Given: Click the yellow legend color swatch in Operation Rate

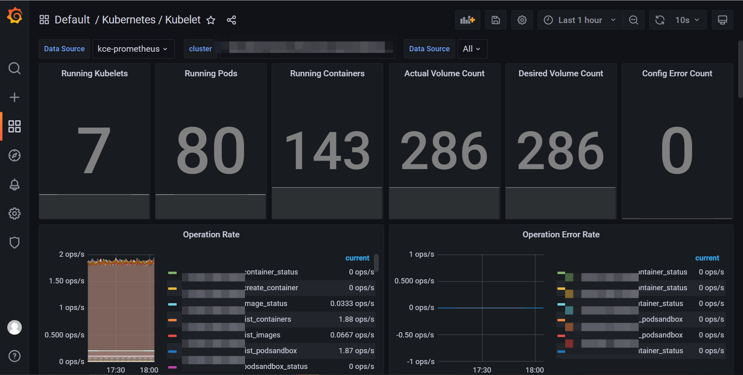Looking at the screenshot, I should [x=172, y=288].
